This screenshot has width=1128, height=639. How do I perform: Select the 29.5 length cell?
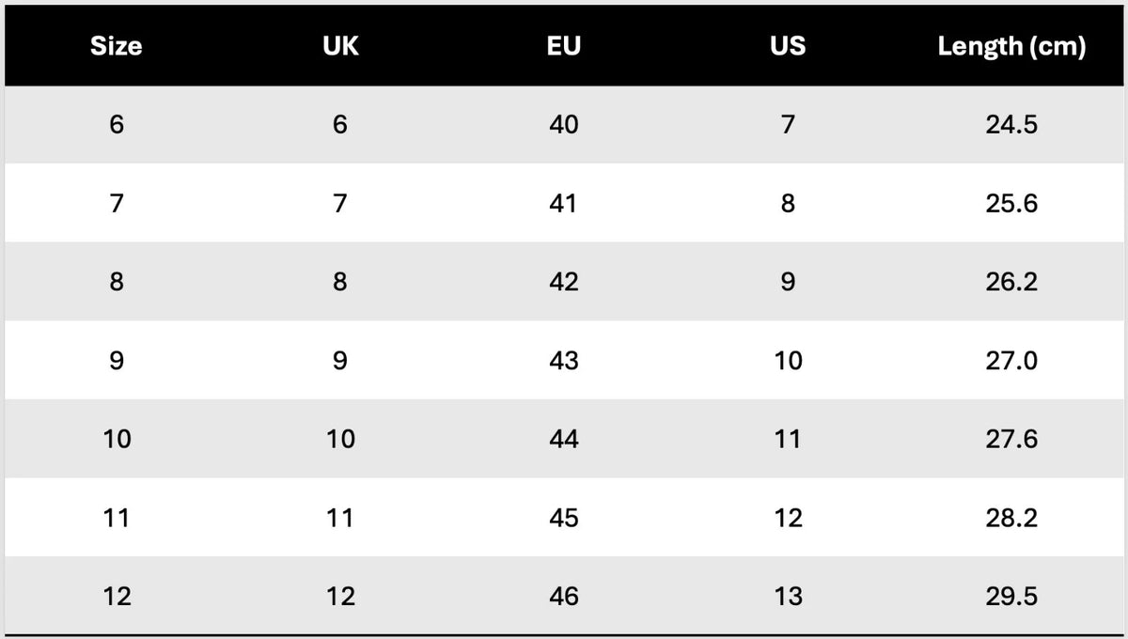1011,597
